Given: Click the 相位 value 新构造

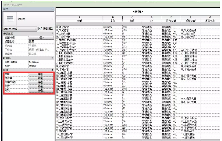Looking at the screenshot, I should pos(41,66).
